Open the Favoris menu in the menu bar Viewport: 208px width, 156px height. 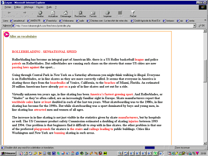coord(40,7)
